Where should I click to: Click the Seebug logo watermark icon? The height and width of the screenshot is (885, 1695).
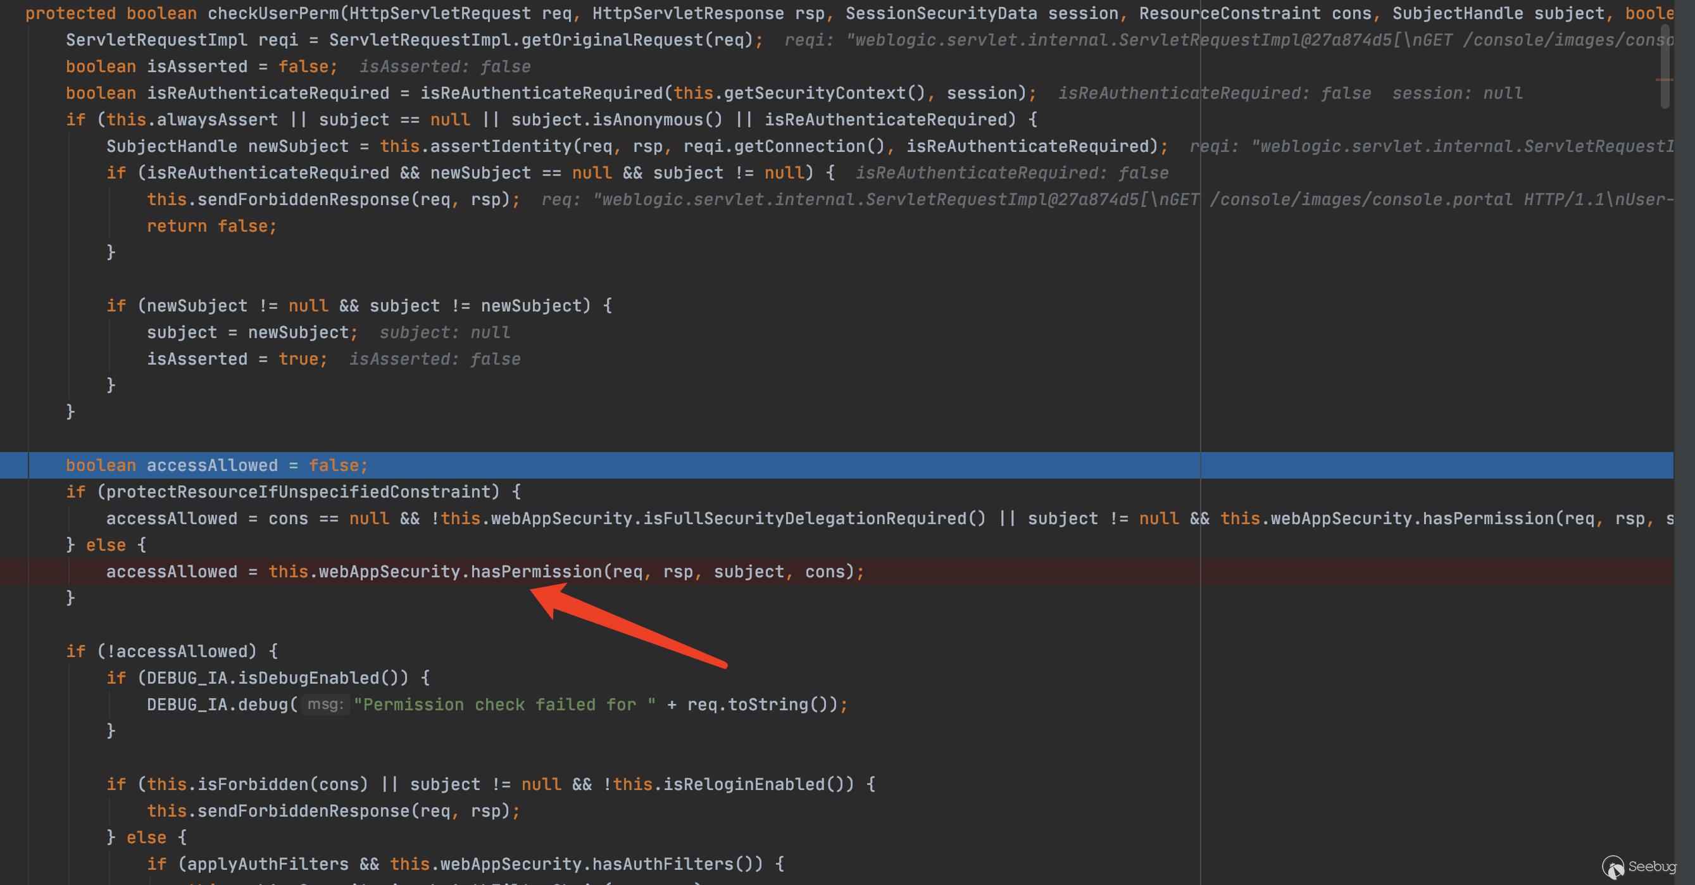tap(1613, 867)
